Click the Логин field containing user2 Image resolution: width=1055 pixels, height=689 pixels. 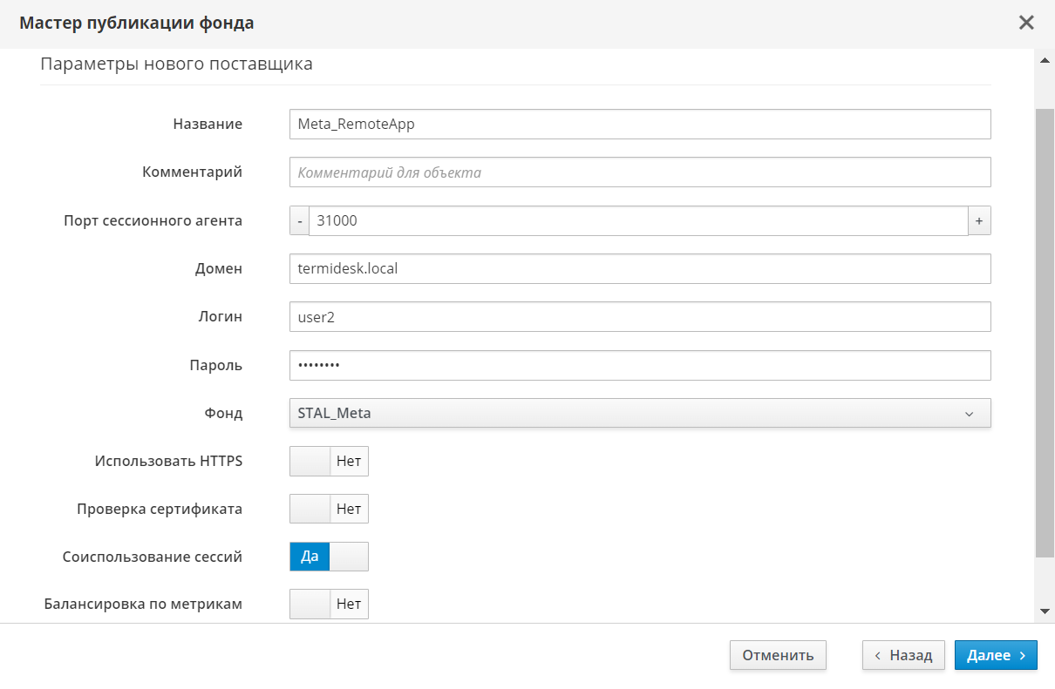(639, 317)
